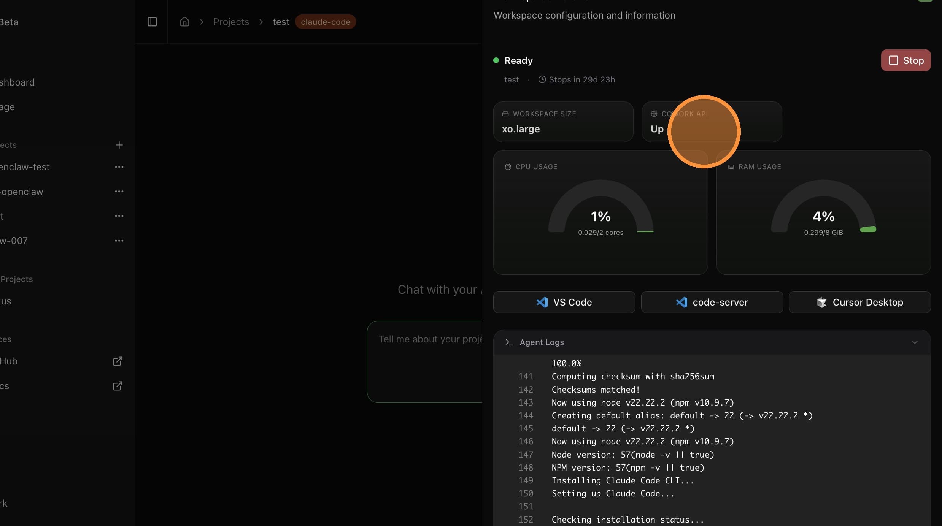942x526 pixels.
Task: Click the Workspace Size disk icon
Action: pyautogui.click(x=505, y=114)
